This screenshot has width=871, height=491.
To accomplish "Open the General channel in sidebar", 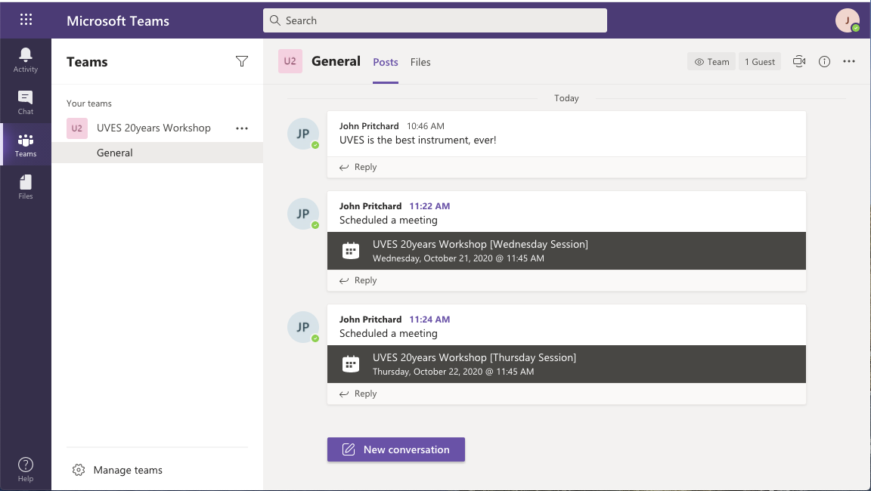I will pyautogui.click(x=157, y=153).
